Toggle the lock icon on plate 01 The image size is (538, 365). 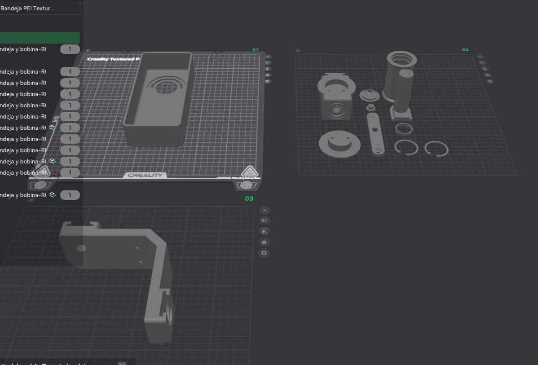coord(268,75)
